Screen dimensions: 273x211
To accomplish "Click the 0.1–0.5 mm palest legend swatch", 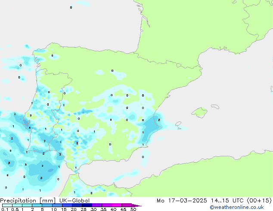I will tap(7, 205).
